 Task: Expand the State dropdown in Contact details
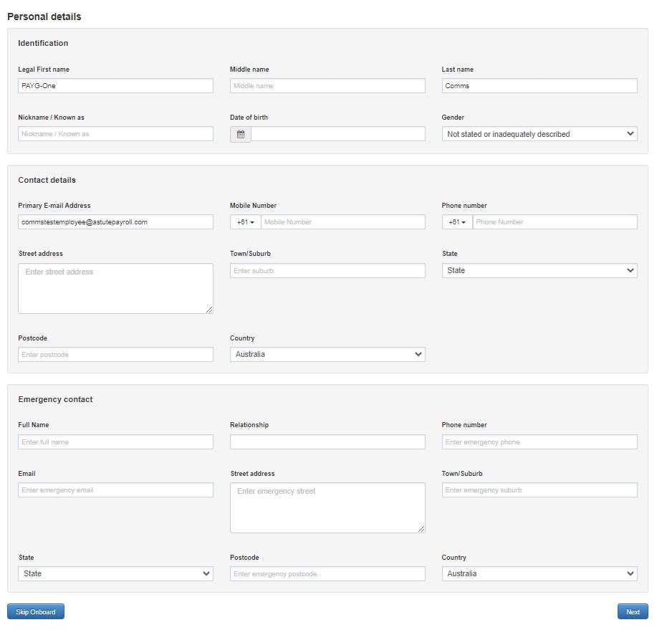pyautogui.click(x=539, y=270)
